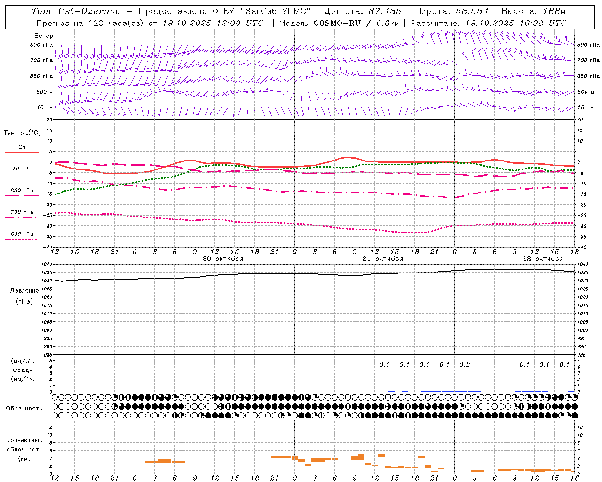Click the Рассчитано: 19.10.2025 16:38 UTC timestamp
Image resolution: width=602 pixels, height=482 pixels.
488,23
